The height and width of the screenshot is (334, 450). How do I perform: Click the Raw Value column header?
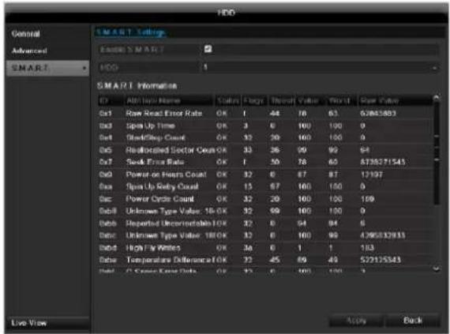click(395, 101)
